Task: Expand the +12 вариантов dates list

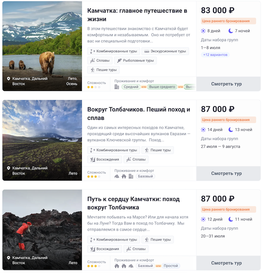Action: click(x=215, y=55)
